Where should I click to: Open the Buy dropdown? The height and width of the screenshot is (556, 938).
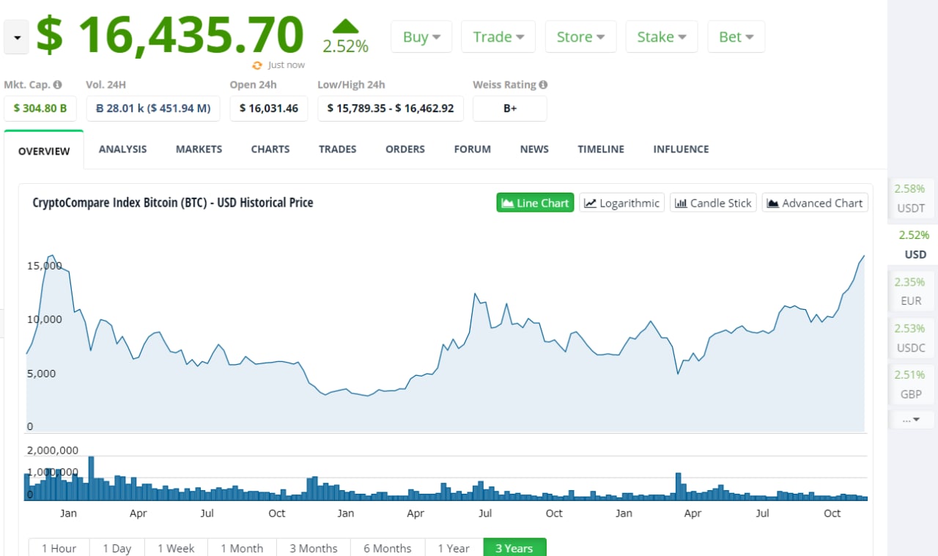[421, 37]
